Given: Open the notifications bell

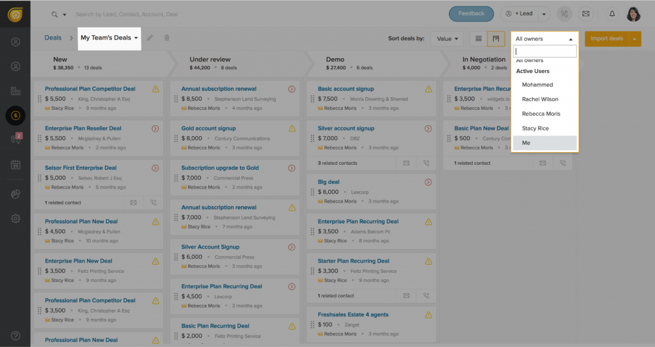Looking at the screenshot, I should 612,14.
